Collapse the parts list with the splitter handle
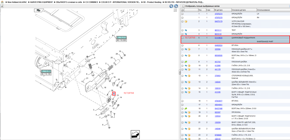This screenshot has height=140, width=290. [180, 72]
